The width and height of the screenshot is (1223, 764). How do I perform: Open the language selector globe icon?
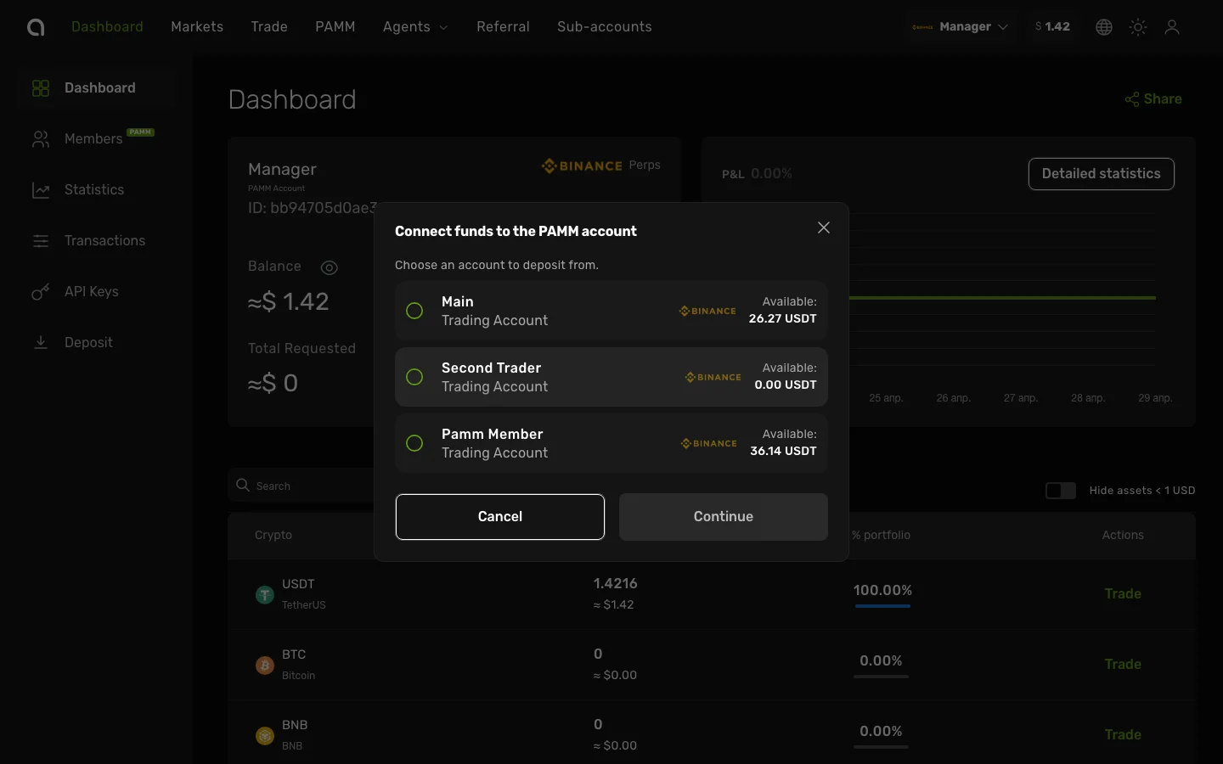[x=1103, y=26]
